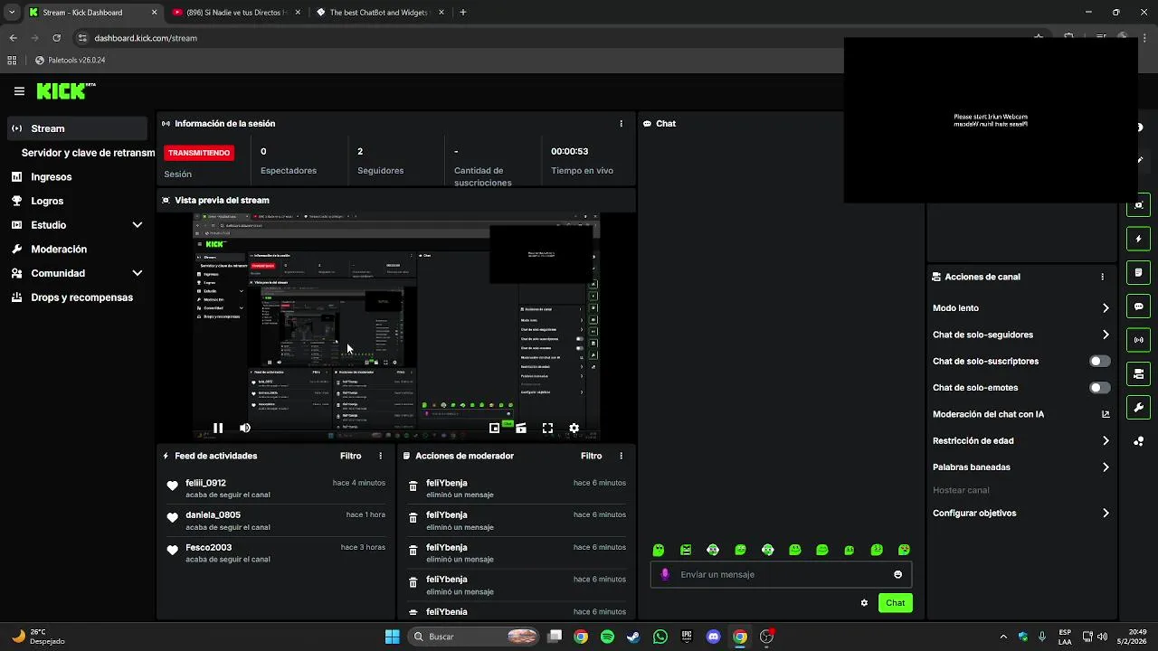Viewport: 1158px width, 651px height.
Task: Open Chrome tab search dropdown arrow
Action: pyautogui.click(x=12, y=13)
